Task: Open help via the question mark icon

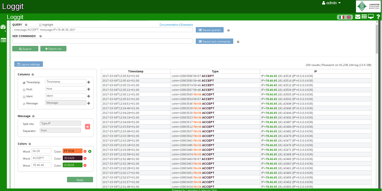Action: point(378,17)
